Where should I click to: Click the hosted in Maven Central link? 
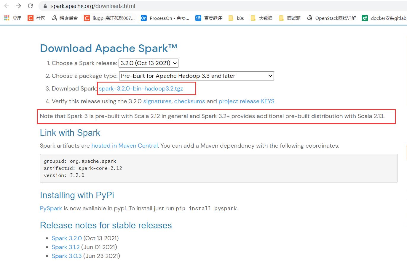pyautogui.click(x=124, y=146)
